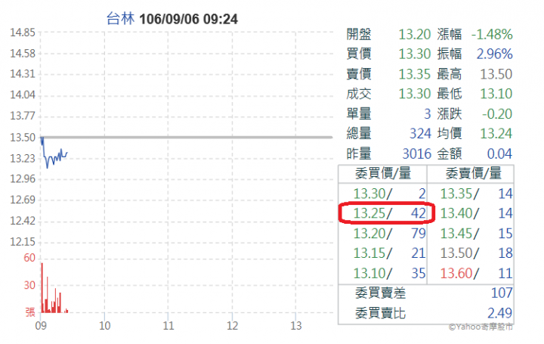544x344 pixels.
Task: Click the ask row 13.35/ 14
Action: coord(476,194)
